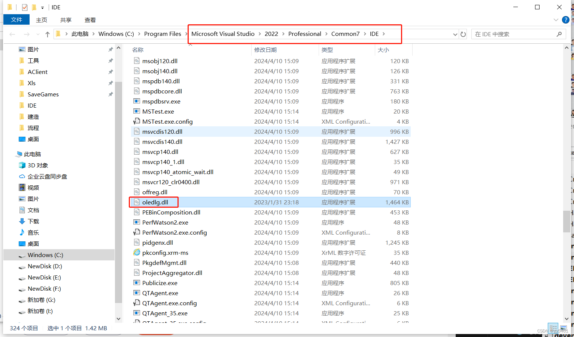Open the 文件 menu tab
Screen dimensions: 574x337
16,20
